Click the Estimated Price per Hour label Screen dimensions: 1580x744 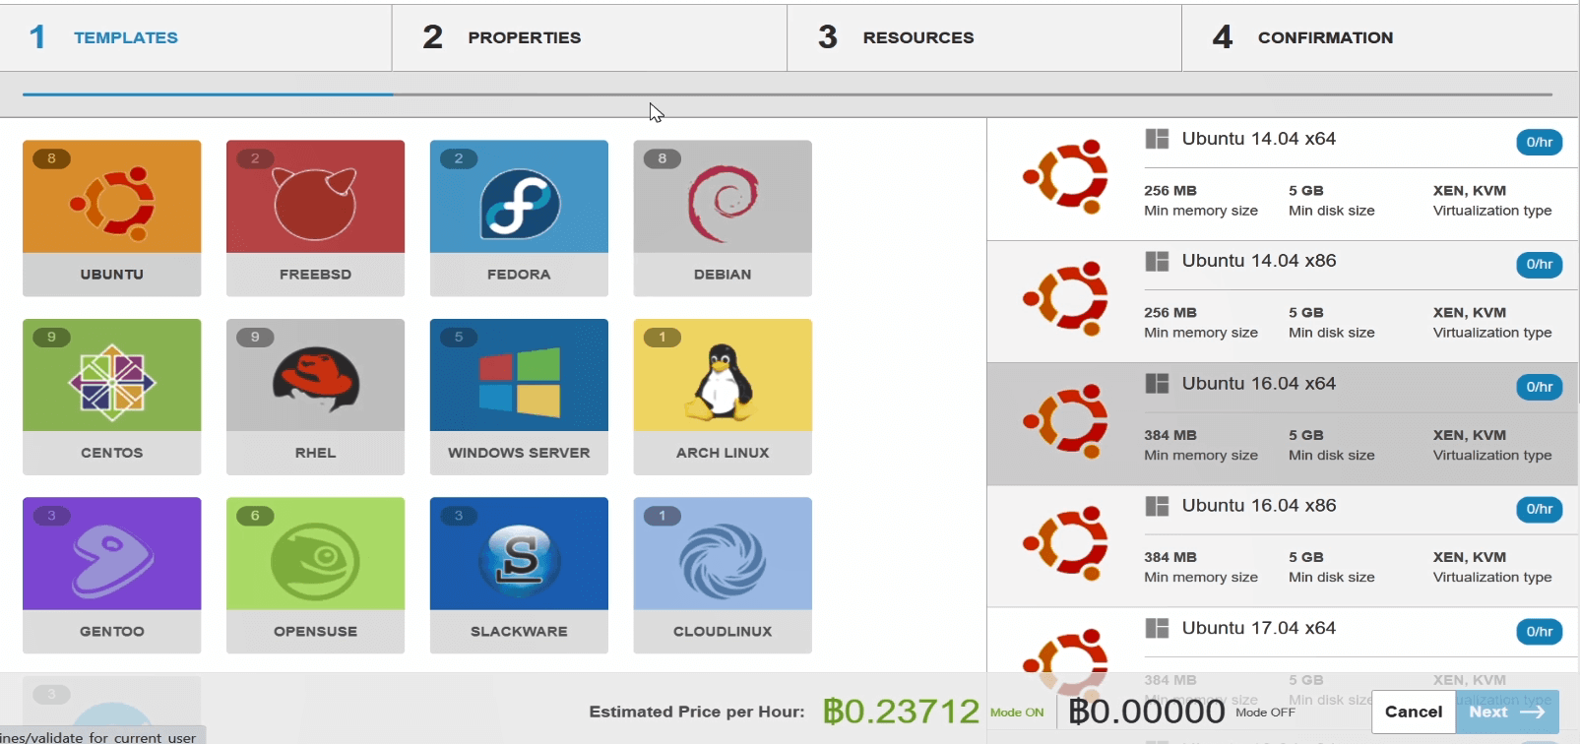[x=696, y=712]
